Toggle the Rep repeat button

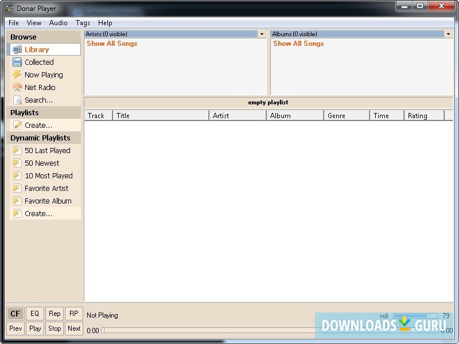[55, 314]
